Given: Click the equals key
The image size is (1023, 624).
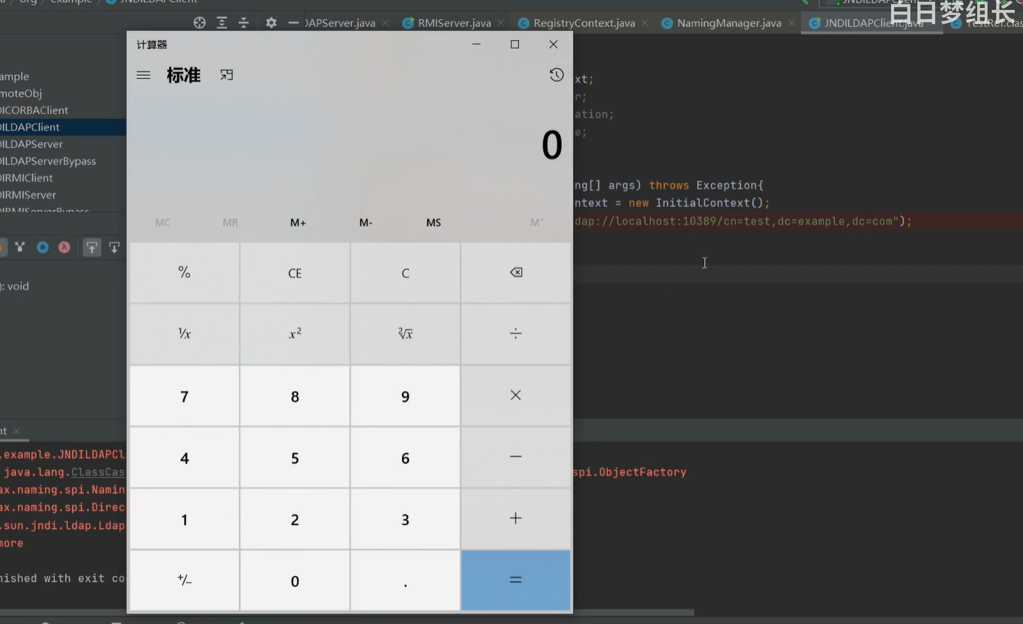Looking at the screenshot, I should (x=516, y=580).
